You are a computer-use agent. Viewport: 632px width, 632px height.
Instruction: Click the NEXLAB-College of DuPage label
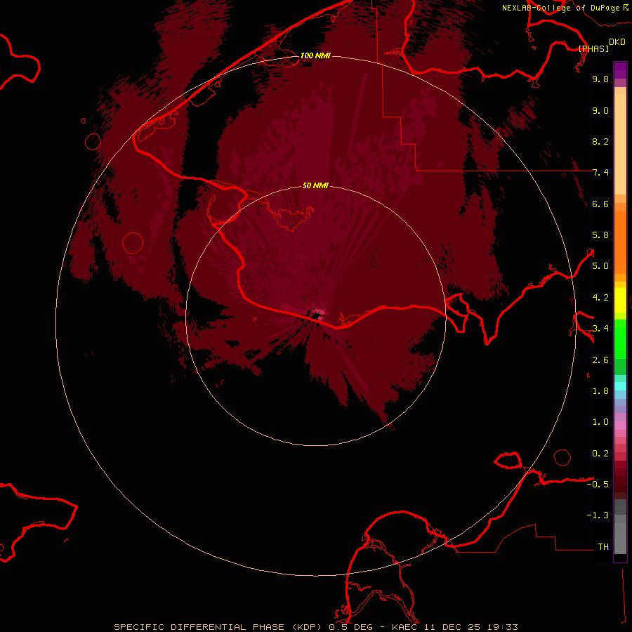pyautogui.click(x=560, y=8)
